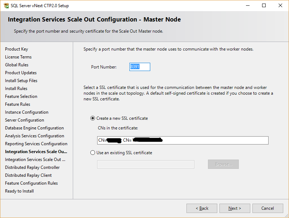Select the Product Key step

click(x=16, y=49)
